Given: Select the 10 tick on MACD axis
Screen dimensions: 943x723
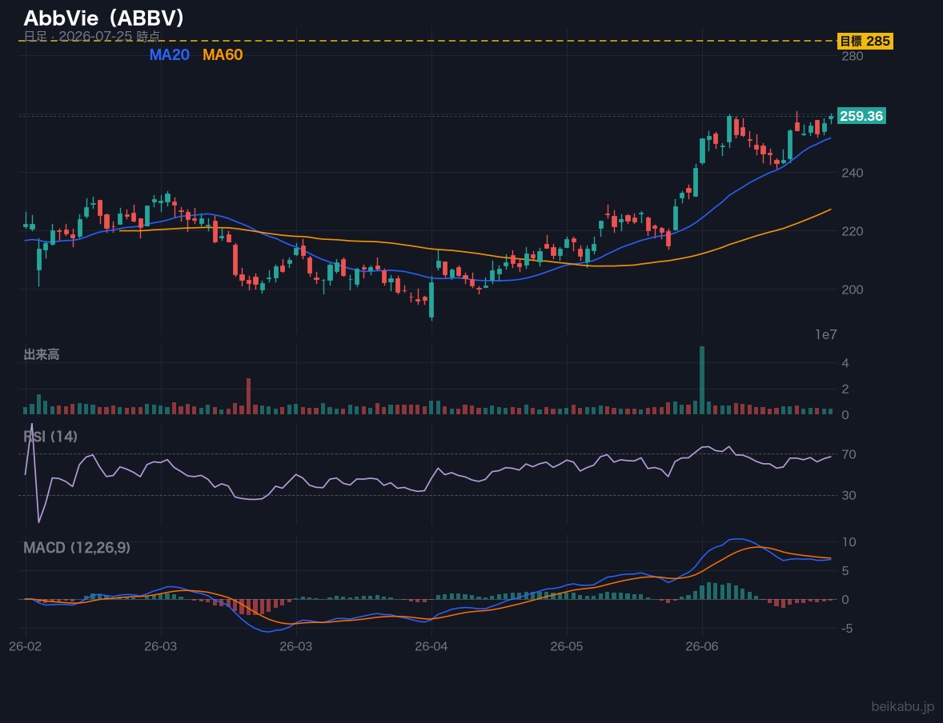Looking at the screenshot, I should 849,542.
